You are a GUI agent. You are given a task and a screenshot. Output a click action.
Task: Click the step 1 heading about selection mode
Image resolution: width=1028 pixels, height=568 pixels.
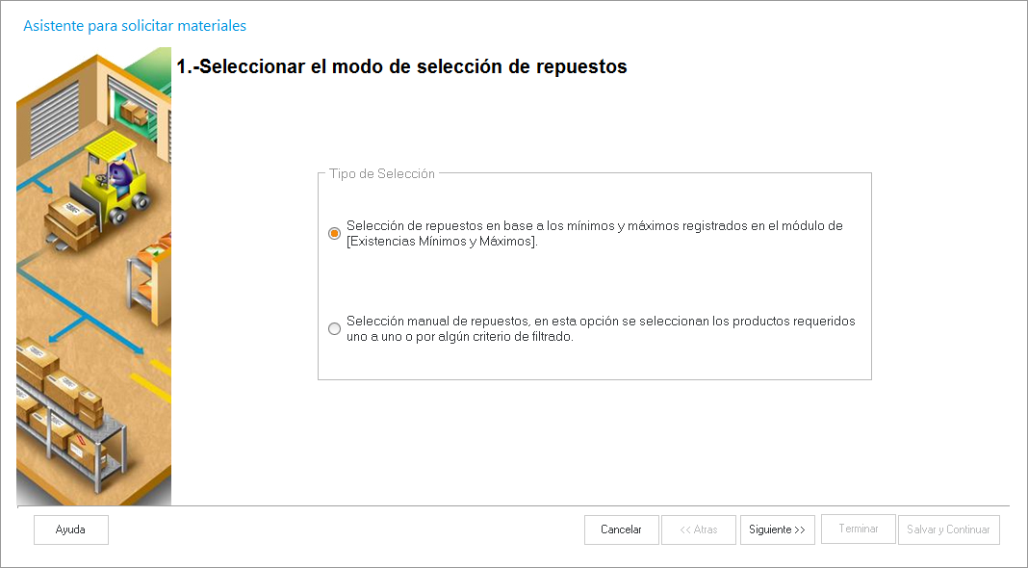401,67
